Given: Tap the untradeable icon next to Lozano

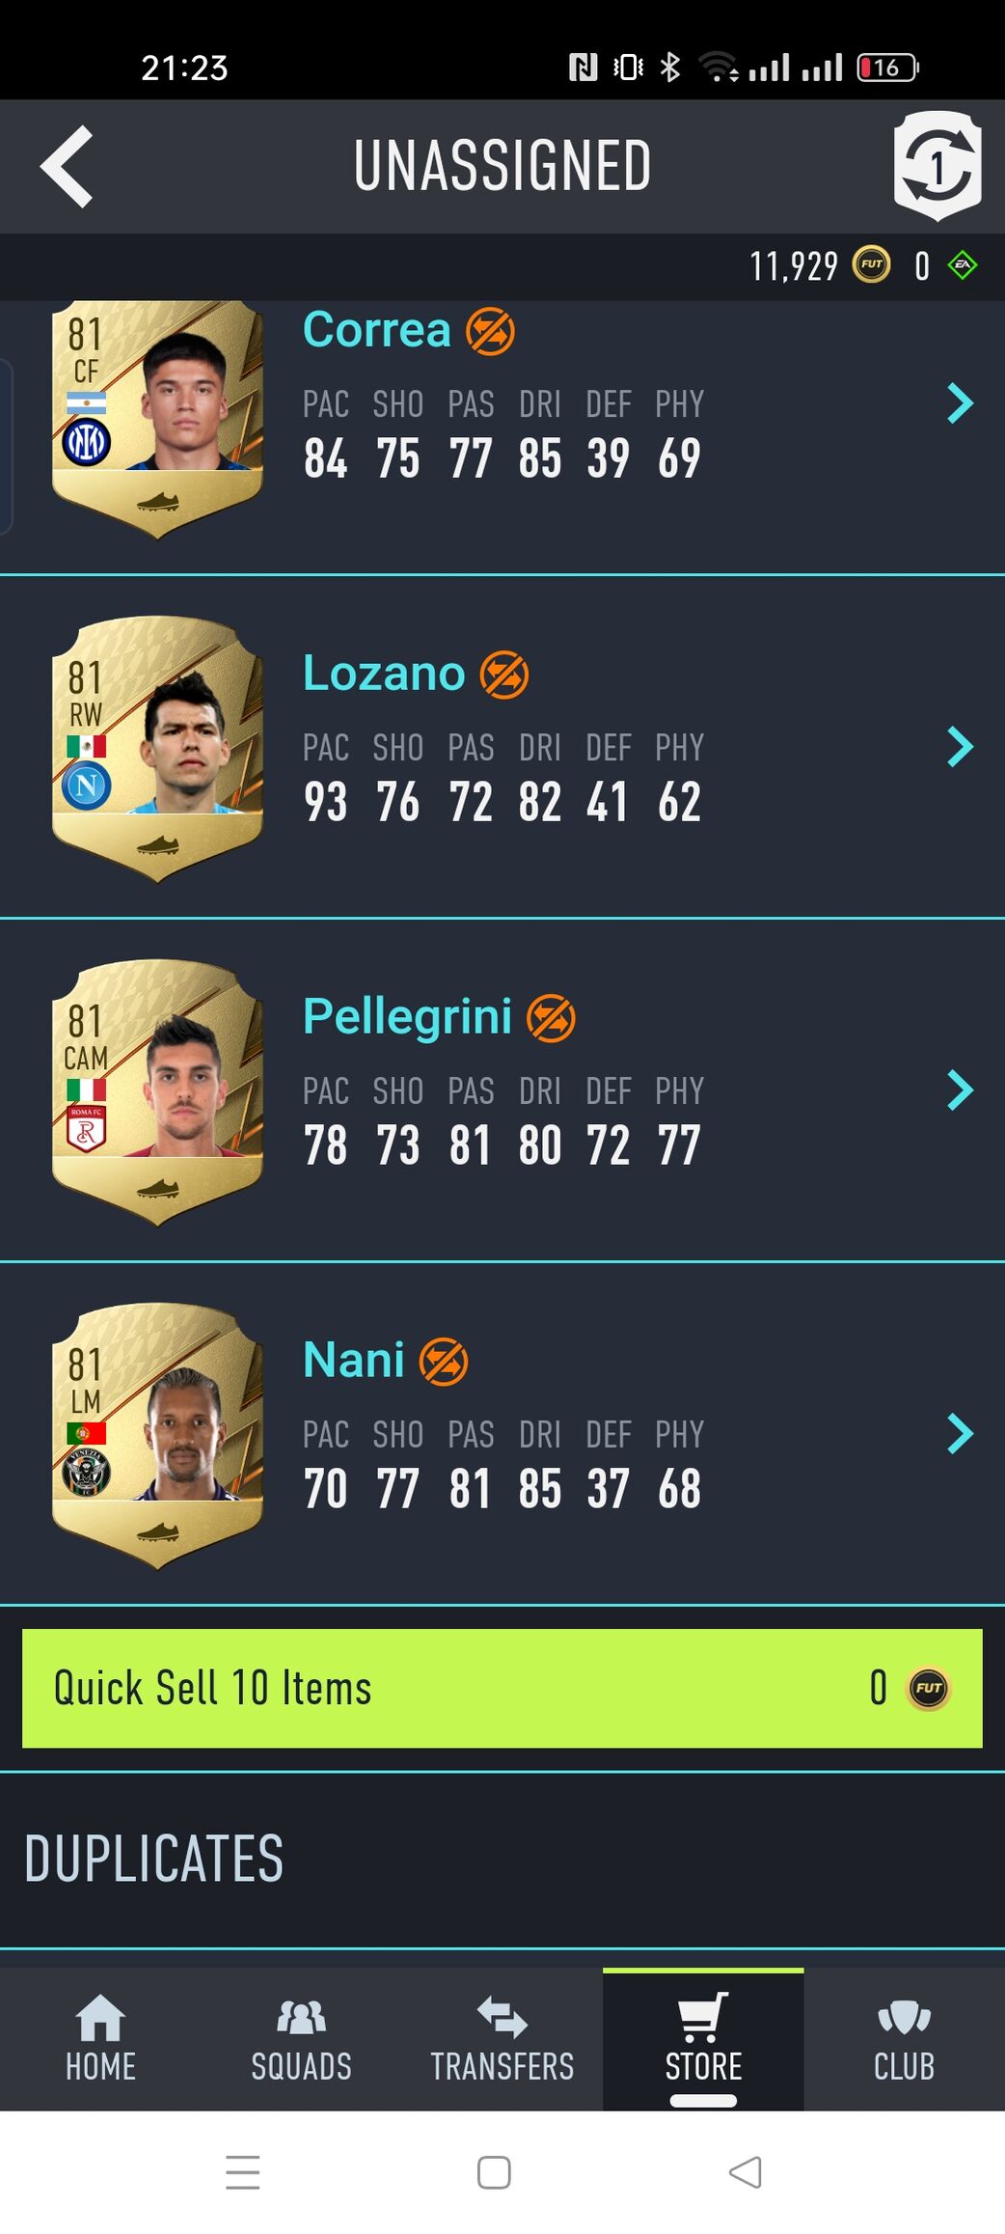Looking at the screenshot, I should pos(504,675).
